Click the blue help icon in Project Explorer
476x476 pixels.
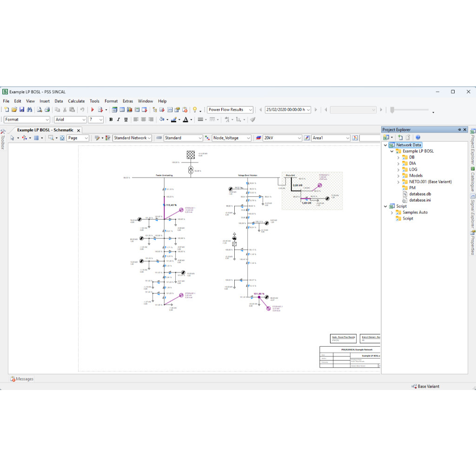click(418, 138)
